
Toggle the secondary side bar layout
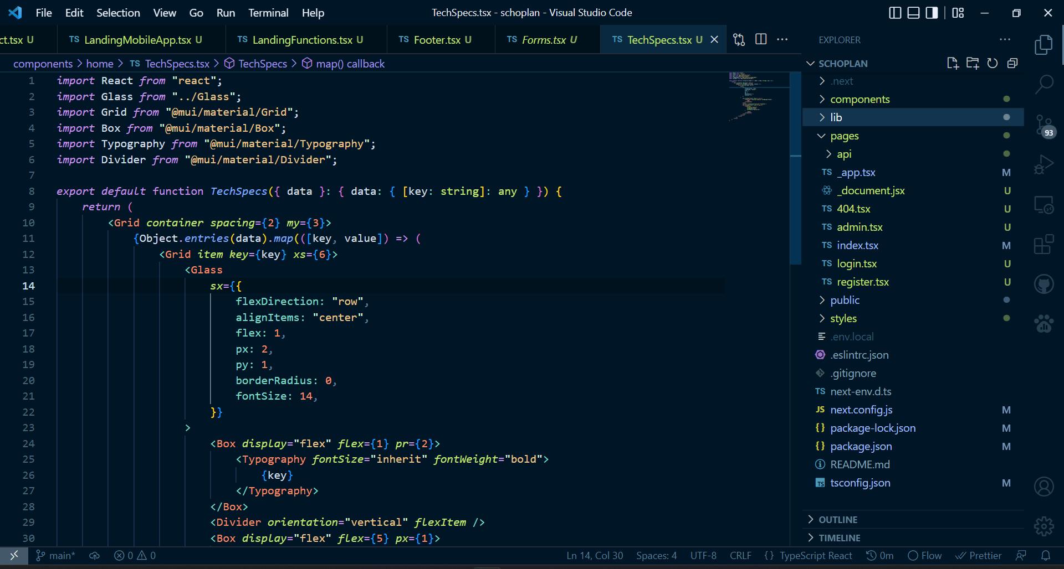932,13
